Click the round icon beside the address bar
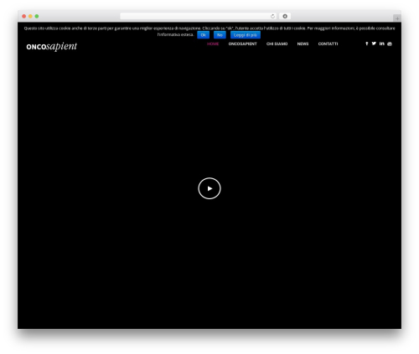419x354 pixels. (285, 16)
